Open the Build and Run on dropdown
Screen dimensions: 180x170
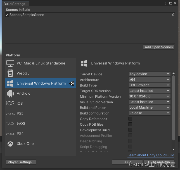149,107
